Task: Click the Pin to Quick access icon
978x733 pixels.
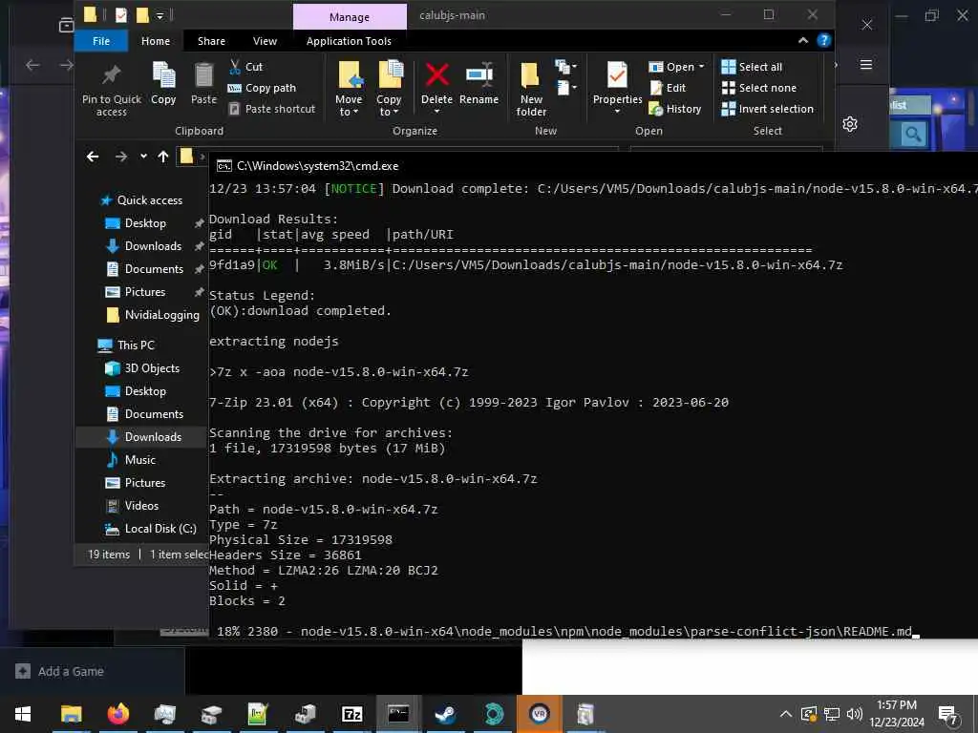Action: (x=111, y=75)
